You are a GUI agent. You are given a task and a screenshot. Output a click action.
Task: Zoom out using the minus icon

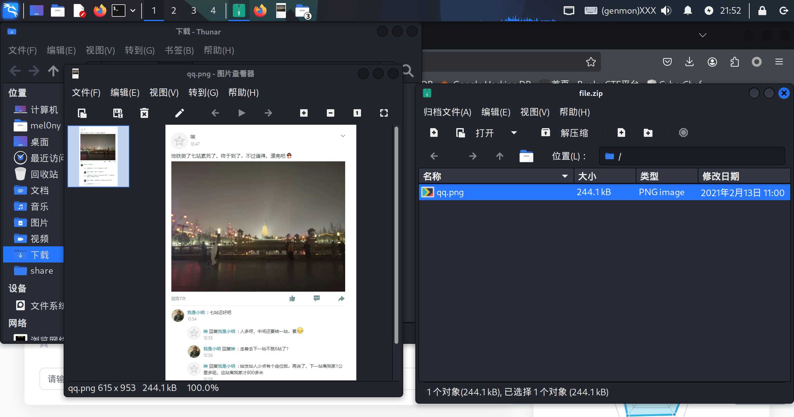[x=331, y=113]
